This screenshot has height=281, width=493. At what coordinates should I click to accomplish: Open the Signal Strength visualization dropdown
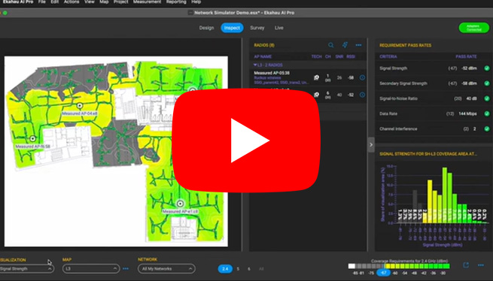26,269
